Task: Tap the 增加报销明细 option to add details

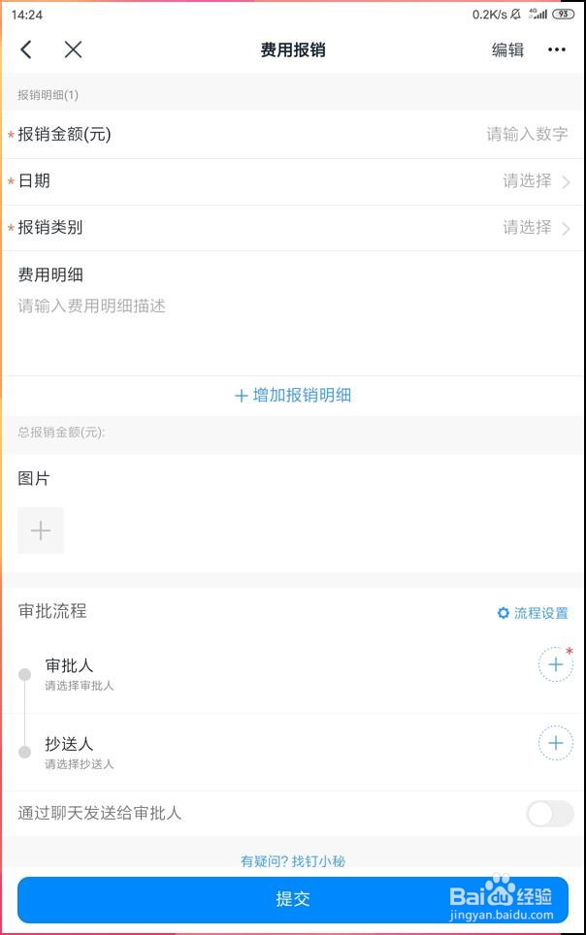Action: (x=293, y=396)
